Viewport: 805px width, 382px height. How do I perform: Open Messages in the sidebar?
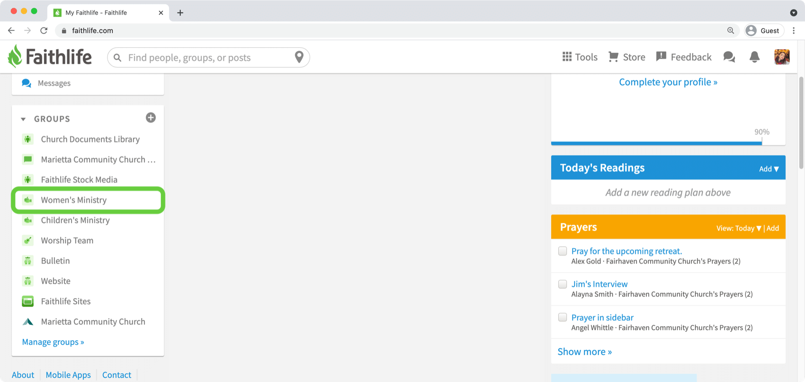[x=54, y=83]
